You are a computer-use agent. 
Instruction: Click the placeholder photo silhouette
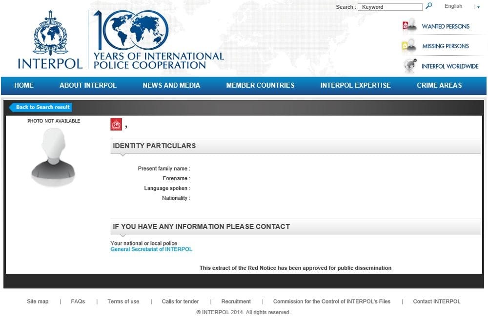click(x=53, y=157)
